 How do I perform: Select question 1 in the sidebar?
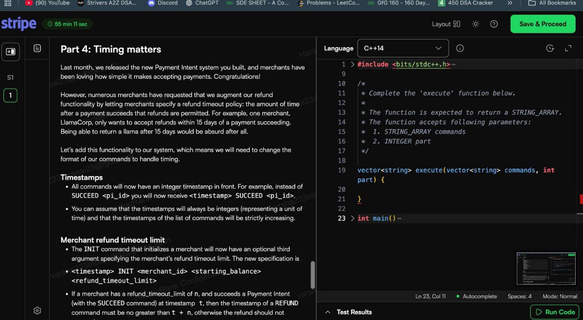point(10,96)
